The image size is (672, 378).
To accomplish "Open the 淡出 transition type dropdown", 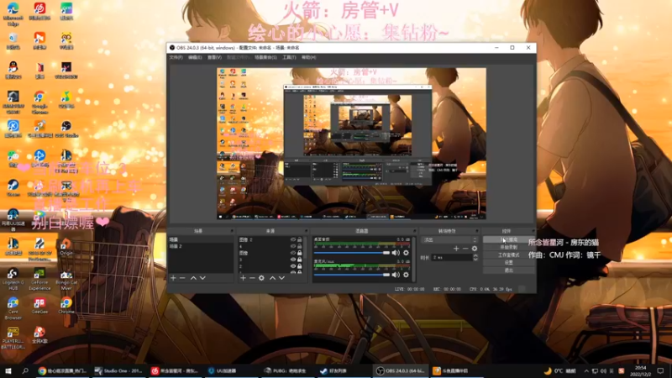I will [449, 240].
